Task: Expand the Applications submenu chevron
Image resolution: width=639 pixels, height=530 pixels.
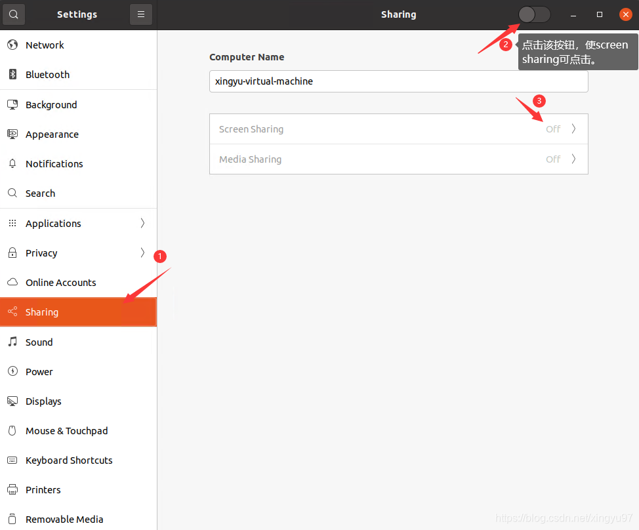Action: 142,223
